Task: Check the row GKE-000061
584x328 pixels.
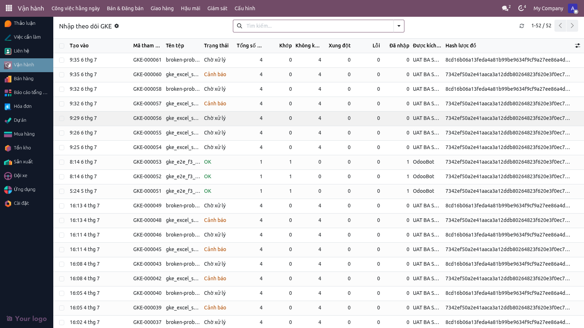Action: [x=62, y=60]
